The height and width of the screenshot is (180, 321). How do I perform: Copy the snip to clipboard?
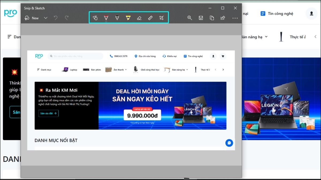[212, 18]
